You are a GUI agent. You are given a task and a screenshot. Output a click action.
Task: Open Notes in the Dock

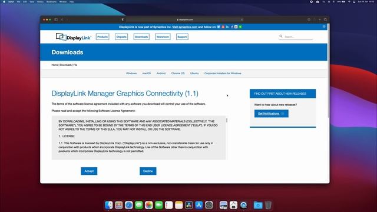coord(179,205)
